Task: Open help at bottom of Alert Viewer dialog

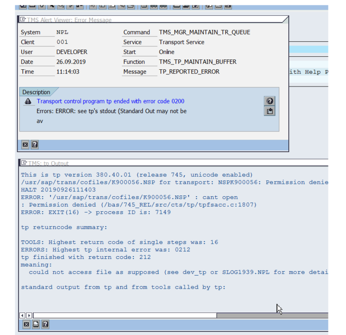Action: tap(35, 145)
